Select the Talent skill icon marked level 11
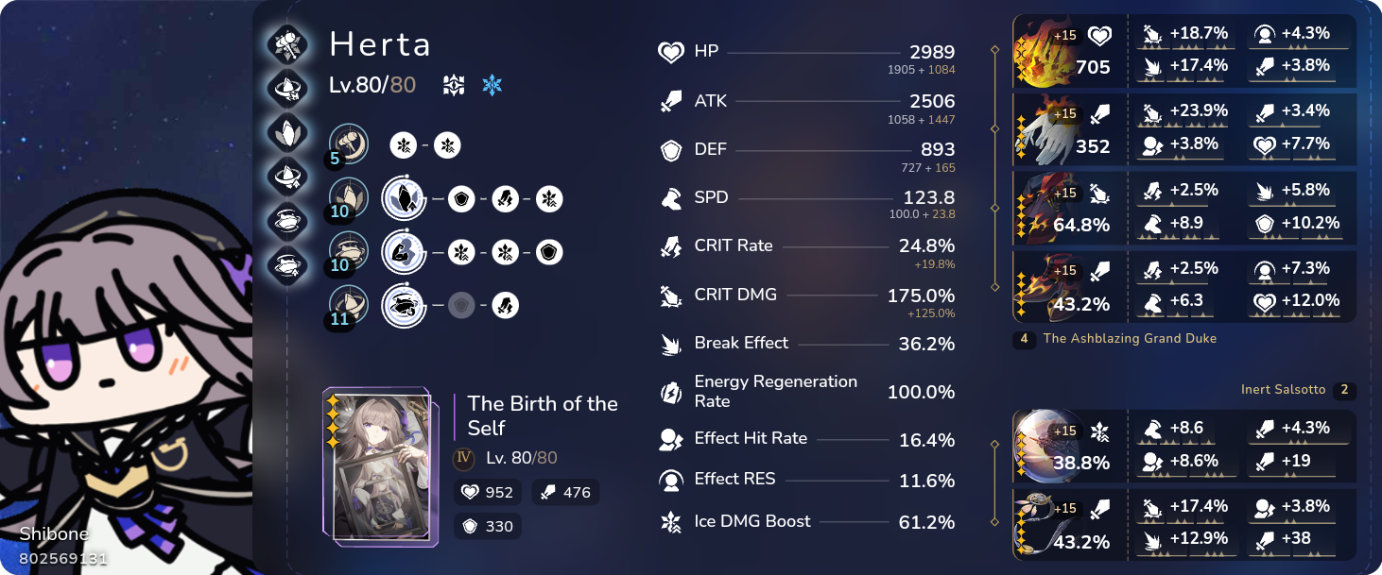1382x575 pixels. pyautogui.click(x=349, y=306)
